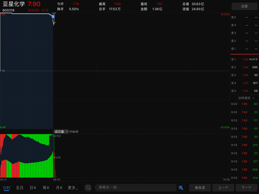Viewport: 259px width, 194px height.
Task: Click the 最低 7.61 value
Action: pyautogui.click(x=159, y=4)
